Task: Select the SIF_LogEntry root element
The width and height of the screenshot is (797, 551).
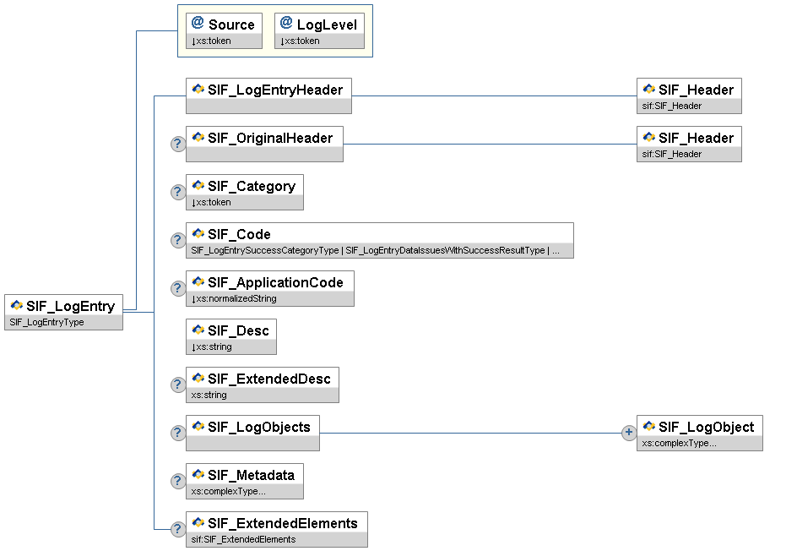Action: click(x=63, y=305)
